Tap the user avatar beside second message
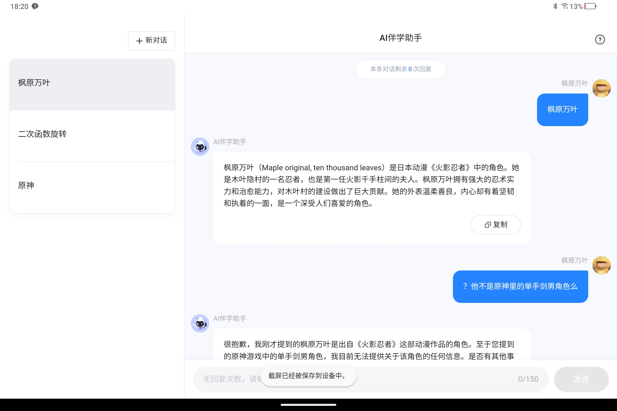Viewport: 617px width, 411px height. tap(601, 265)
